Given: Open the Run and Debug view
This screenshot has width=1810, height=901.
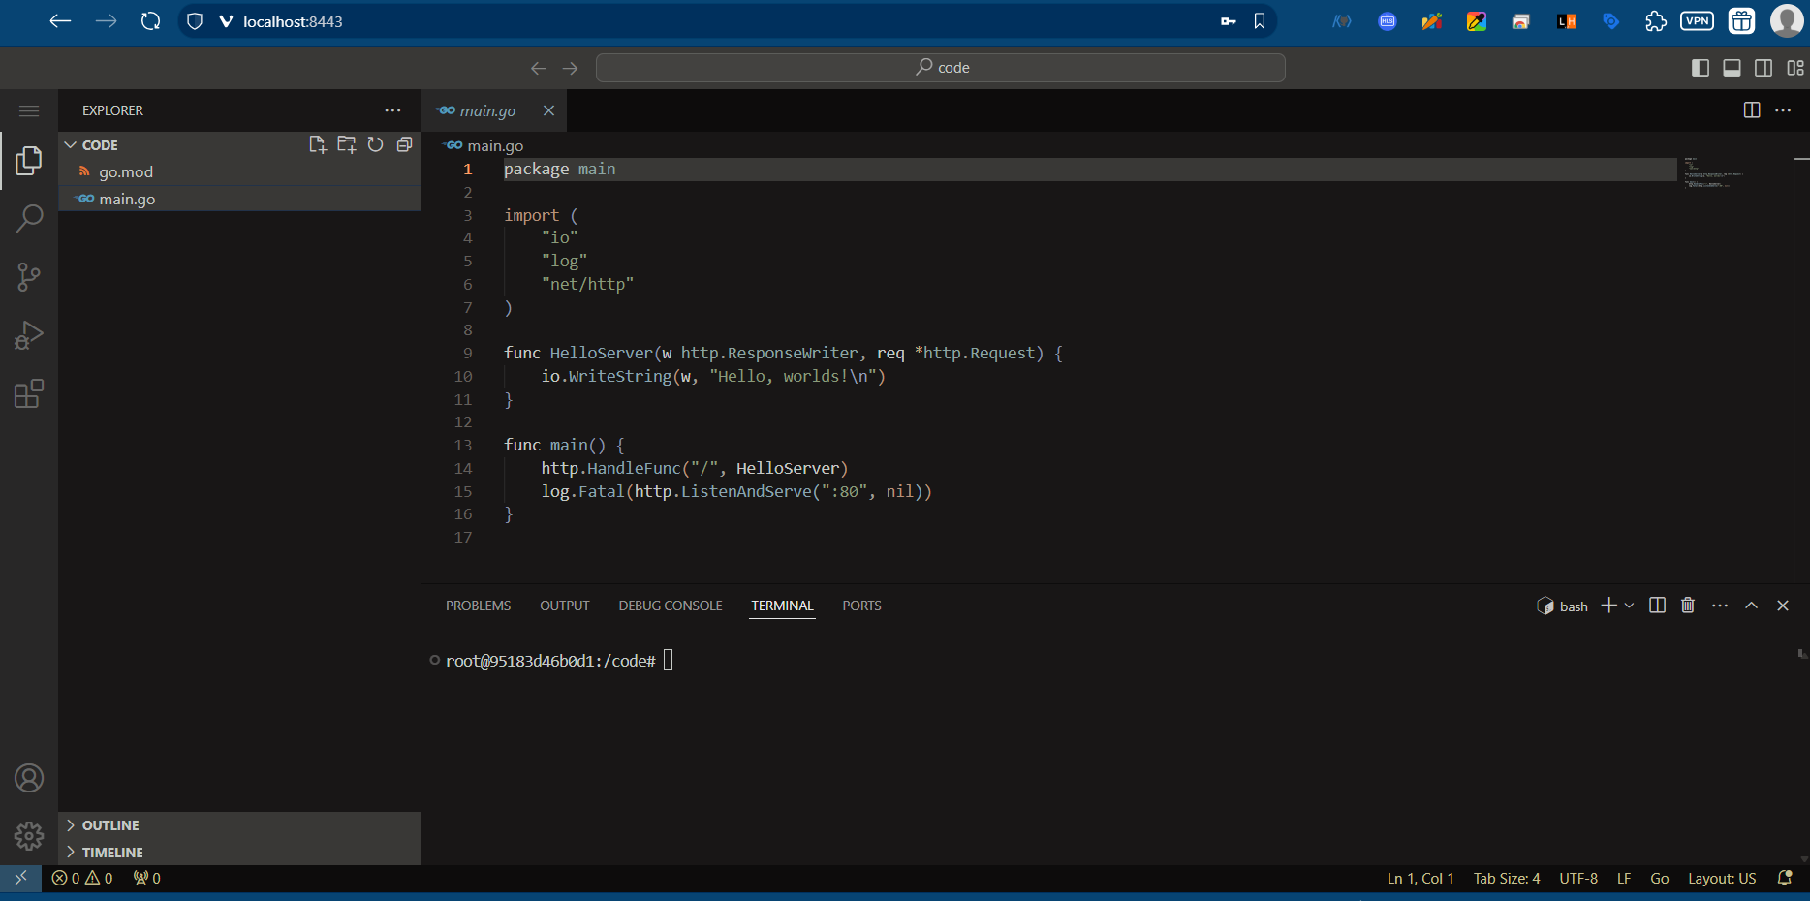Looking at the screenshot, I should [x=29, y=335].
